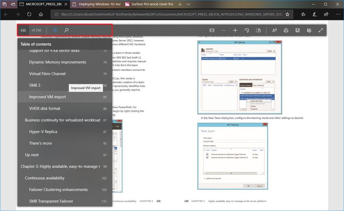344x211 pixels.
Task: Decrease zoom with the minus control
Action: pyautogui.click(x=223, y=30)
